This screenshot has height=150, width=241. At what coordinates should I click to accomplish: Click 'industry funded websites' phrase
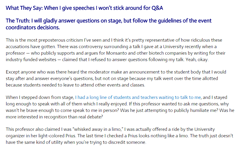(31, 60)
